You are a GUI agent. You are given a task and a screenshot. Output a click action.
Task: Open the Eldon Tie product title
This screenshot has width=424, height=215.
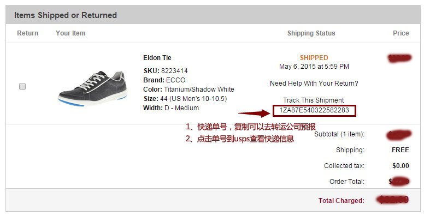point(157,57)
